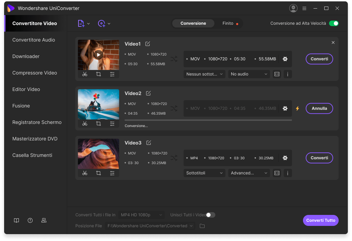Expand the Load DVD dropdown arrow
This screenshot has height=241, width=352.
[109, 24]
